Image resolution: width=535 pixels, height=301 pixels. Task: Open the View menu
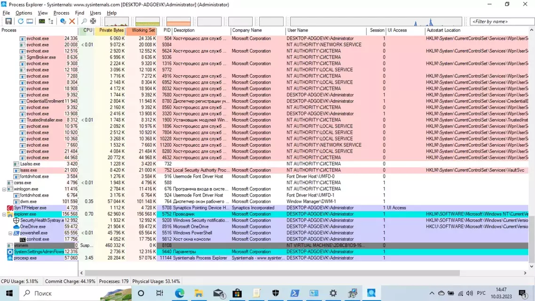tap(43, 13)
